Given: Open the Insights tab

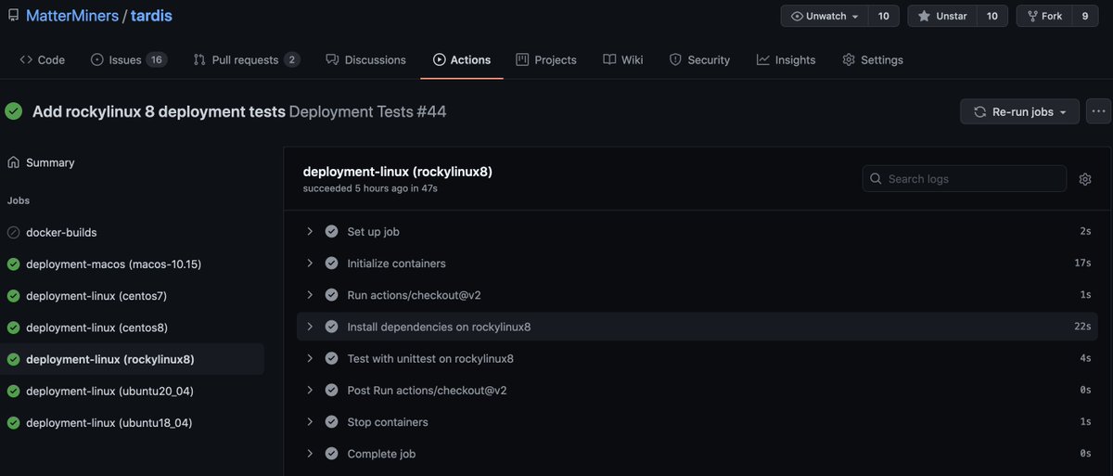Looking at the screenshot, I should [786, 59].
